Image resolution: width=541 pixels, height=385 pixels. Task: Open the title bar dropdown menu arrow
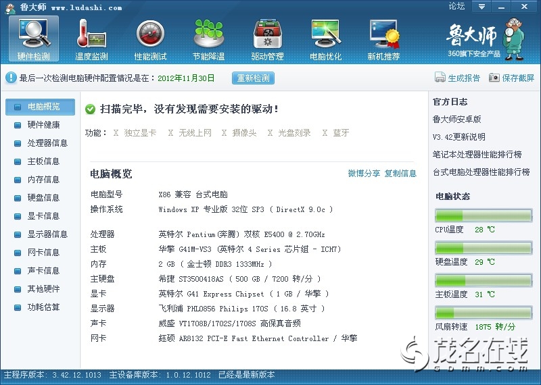click(x=482, y=7)
